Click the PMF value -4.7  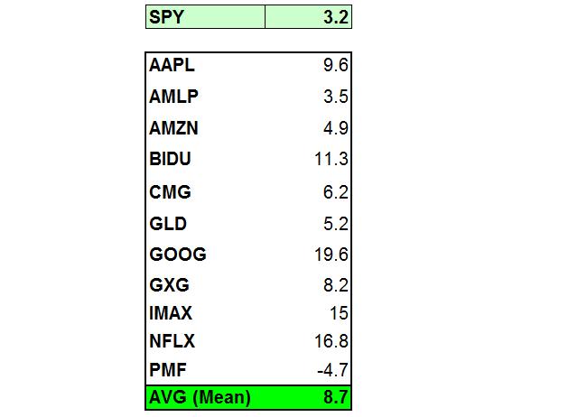click(x=332, y=370)
